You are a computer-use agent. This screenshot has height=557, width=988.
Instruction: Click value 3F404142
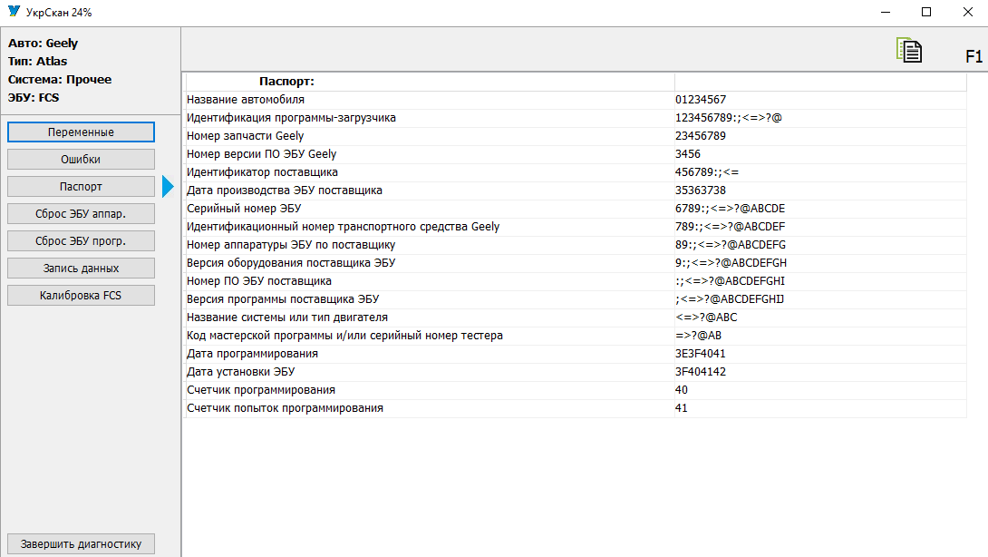point(701,372)
